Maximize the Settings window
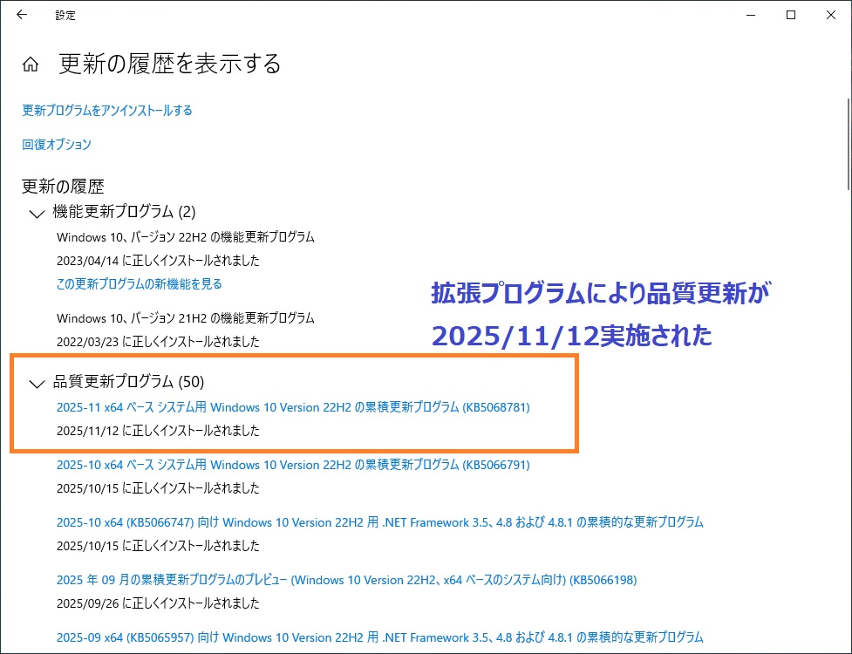 (791, 15)
